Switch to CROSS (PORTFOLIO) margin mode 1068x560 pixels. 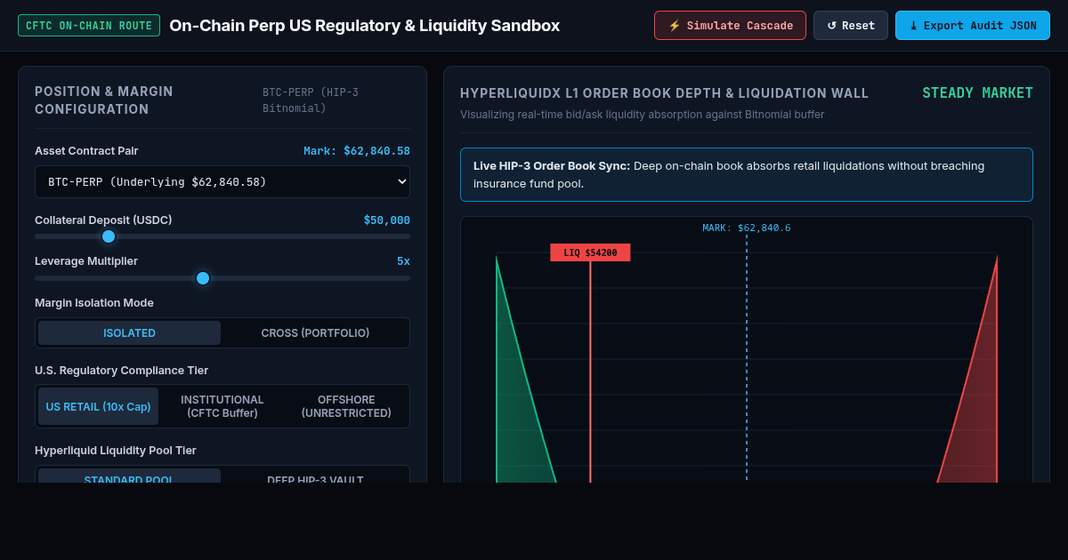315,333
